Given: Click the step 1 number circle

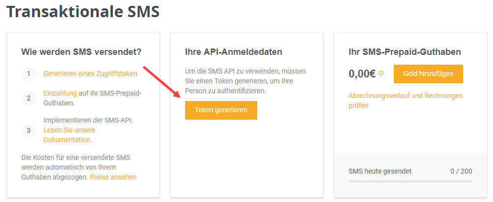Looking at the screenshot, I should tap(29, 74).
